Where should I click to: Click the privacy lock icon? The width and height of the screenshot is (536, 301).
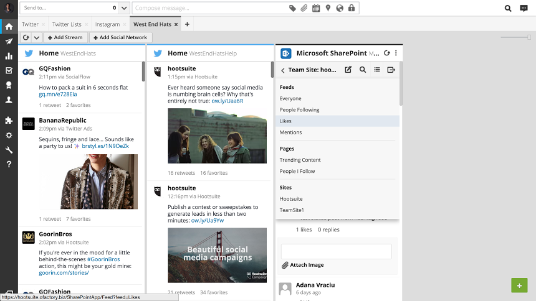pos(352,8)
